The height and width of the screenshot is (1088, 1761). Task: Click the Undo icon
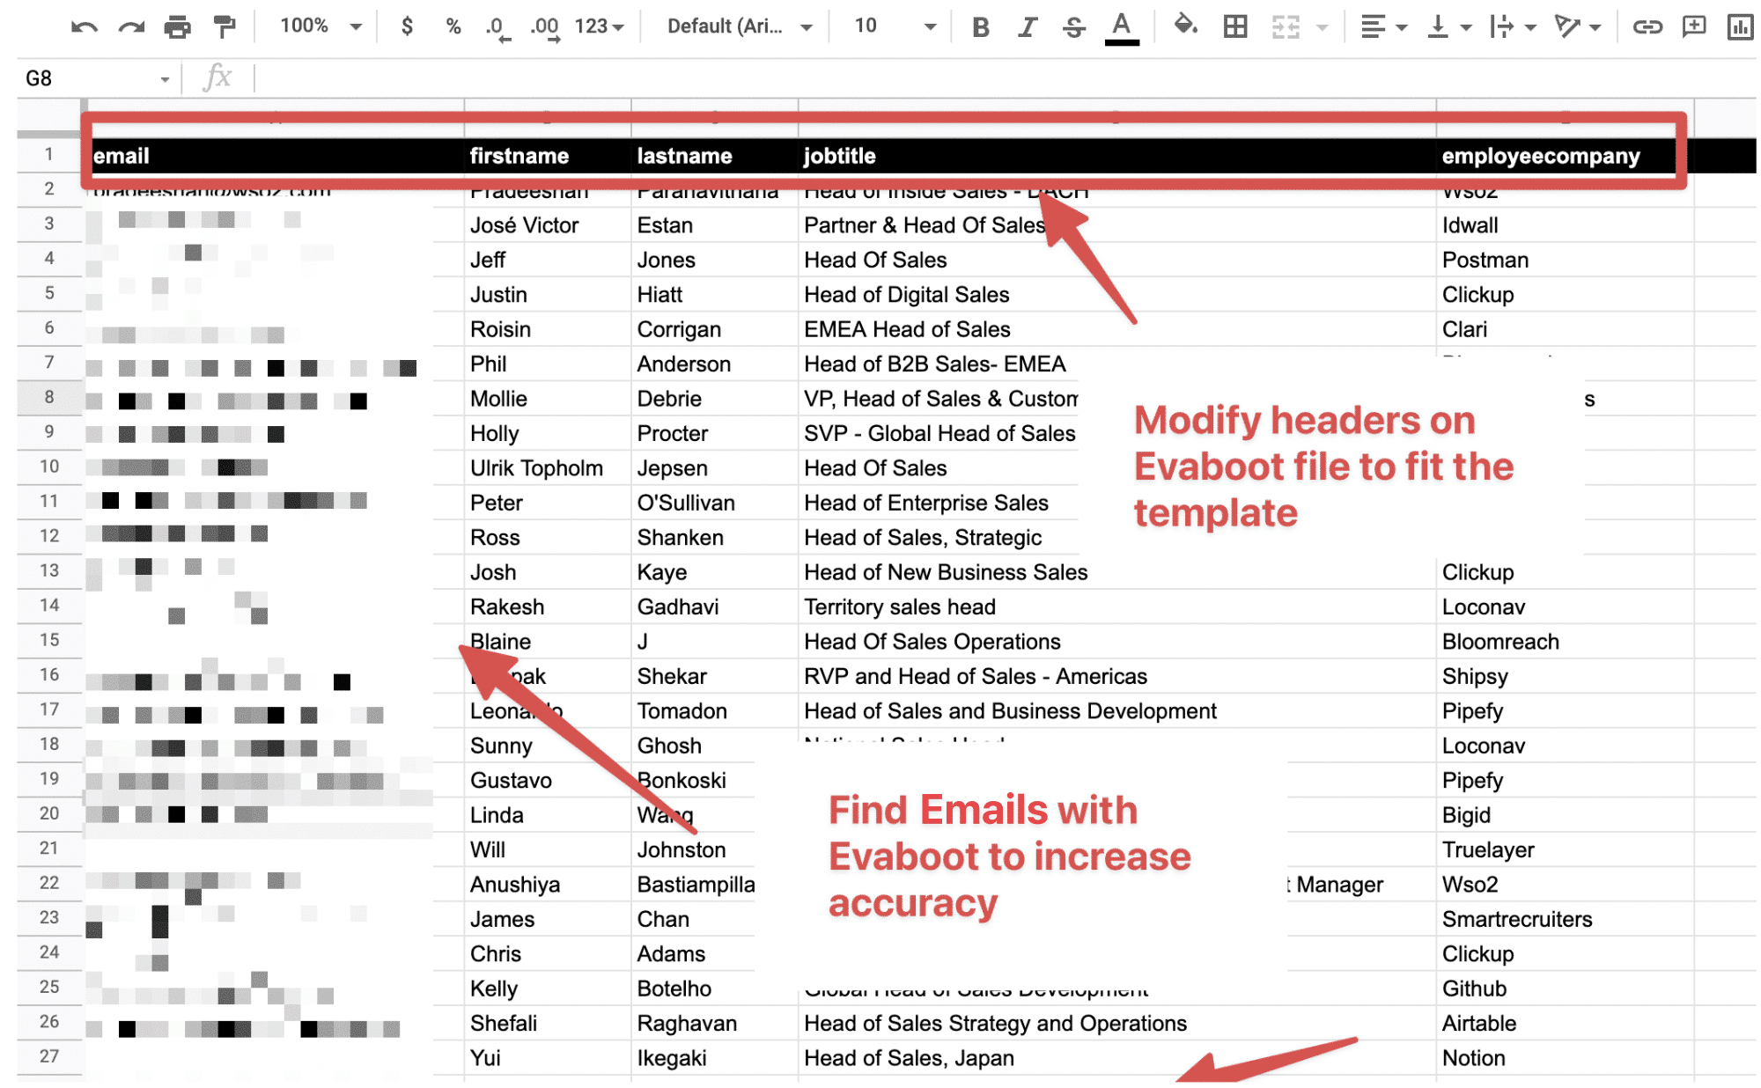pyautogui.click(x=85, y=27)
